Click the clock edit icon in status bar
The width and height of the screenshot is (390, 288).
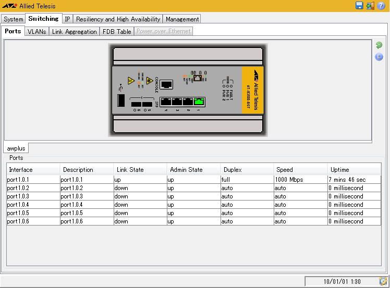click(x=383, y=281)
